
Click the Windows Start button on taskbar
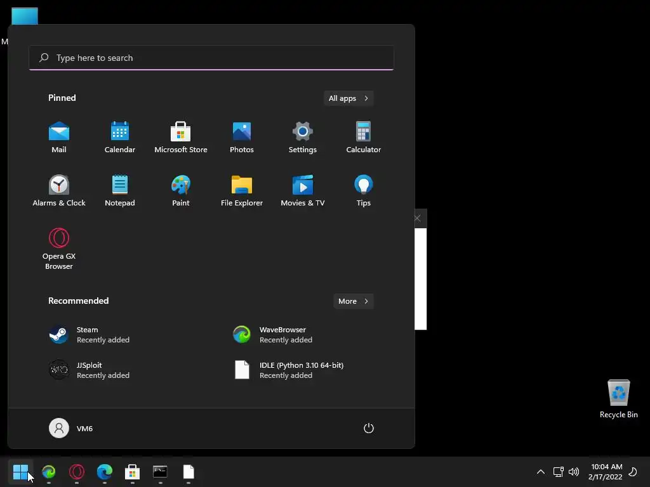point(20,472)
